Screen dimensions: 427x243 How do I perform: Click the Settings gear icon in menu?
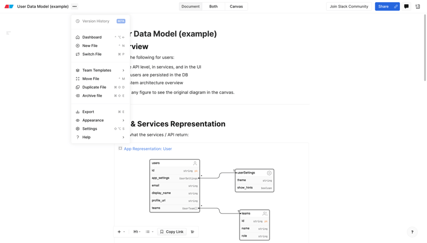coord(77,128)
